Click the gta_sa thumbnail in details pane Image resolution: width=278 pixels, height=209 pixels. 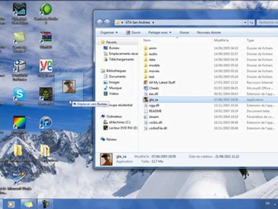pos(106,159)
